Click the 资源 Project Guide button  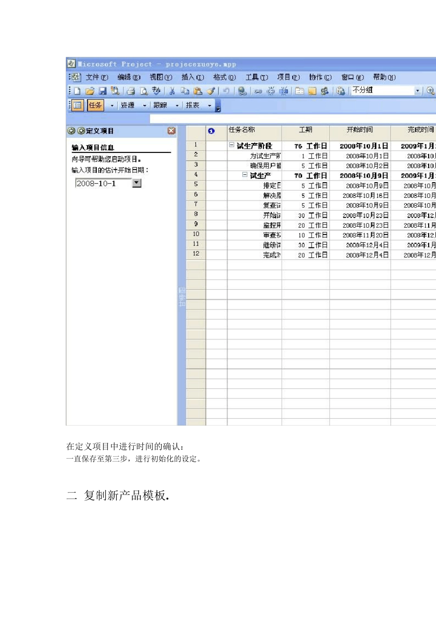(128, 106)
